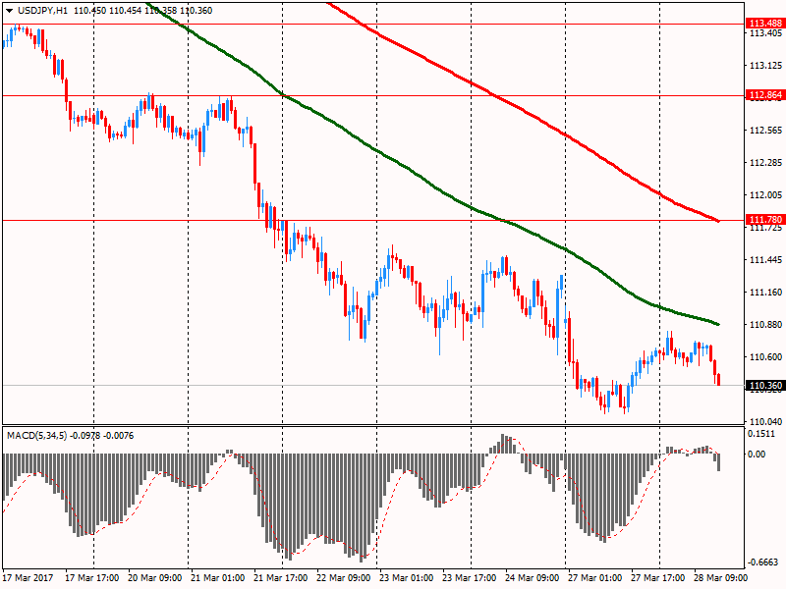786x589 pixels.
Task: Select the 112.864 red price level label
Action: [x=765, y=94]
